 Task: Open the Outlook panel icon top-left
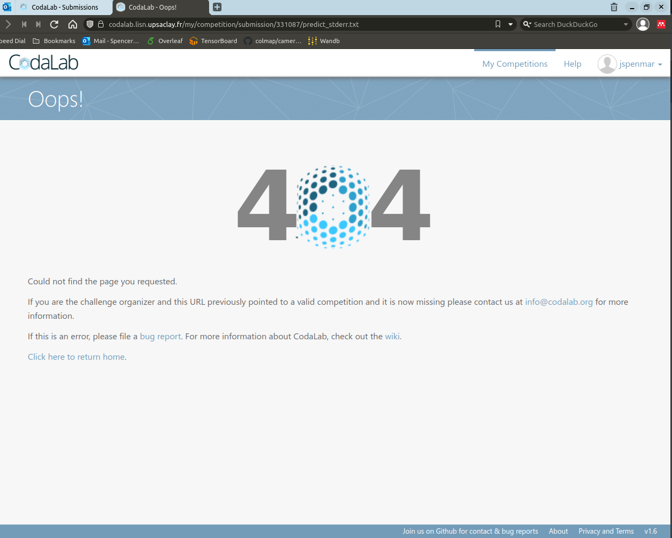[x=6, y=7]
